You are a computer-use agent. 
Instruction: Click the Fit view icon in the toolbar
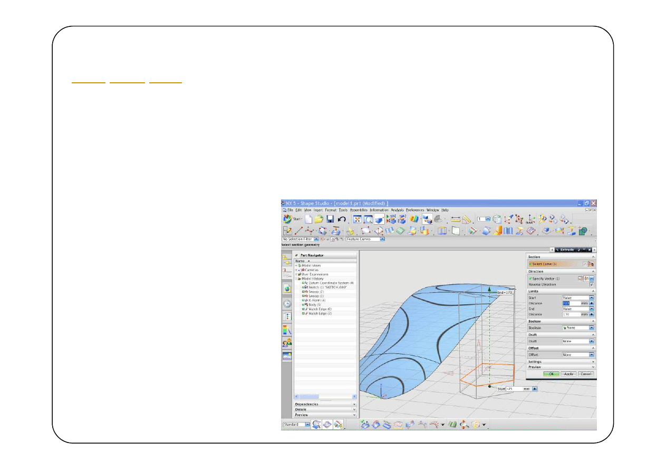[357, 219]
